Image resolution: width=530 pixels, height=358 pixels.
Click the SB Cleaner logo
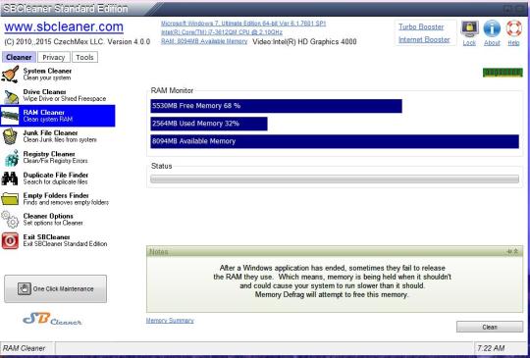pyautogui.click(x=52, y=319)
